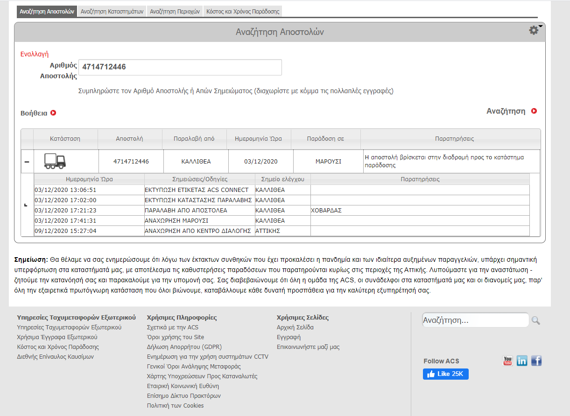Collapse the shipment details row
The width and height of the screenshot is (570, 416).
[x=27, y=162]
